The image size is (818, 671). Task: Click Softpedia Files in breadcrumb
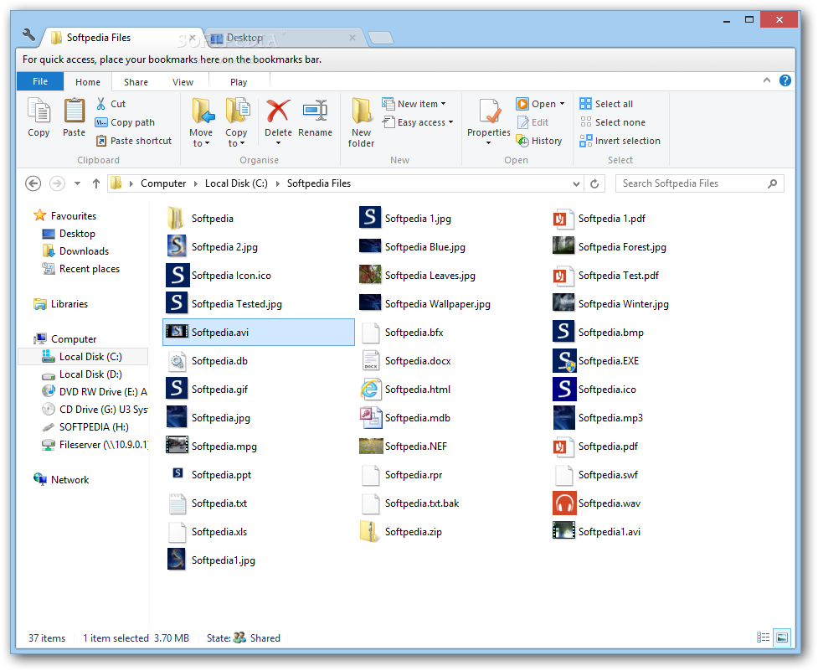click(x=319, y=183)
